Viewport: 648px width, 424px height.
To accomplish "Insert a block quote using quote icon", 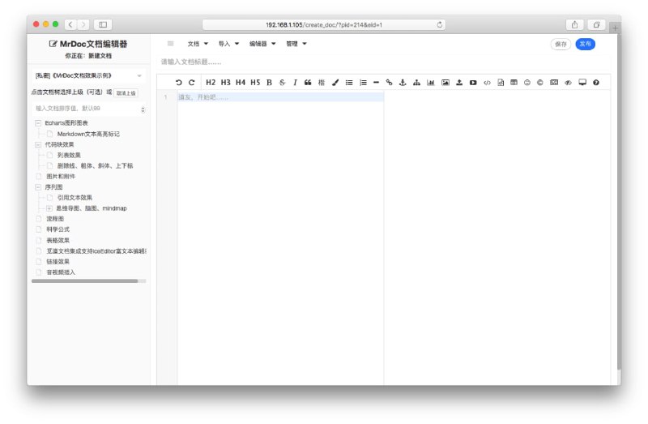I will tap(308, 82).
